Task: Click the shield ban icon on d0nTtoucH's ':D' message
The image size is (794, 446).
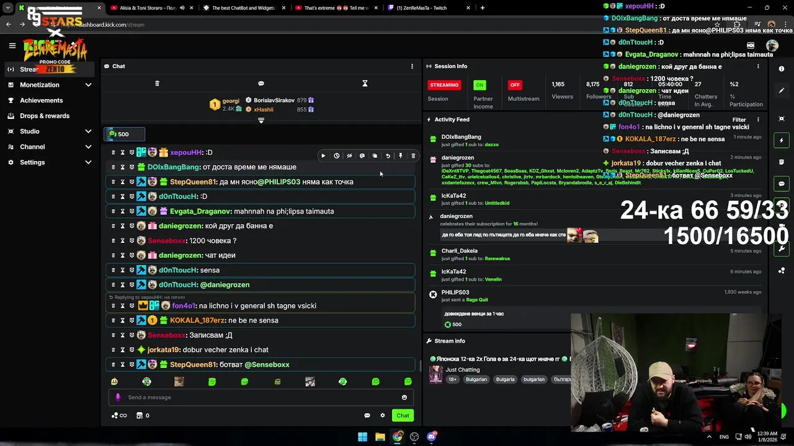Action: 132,196
